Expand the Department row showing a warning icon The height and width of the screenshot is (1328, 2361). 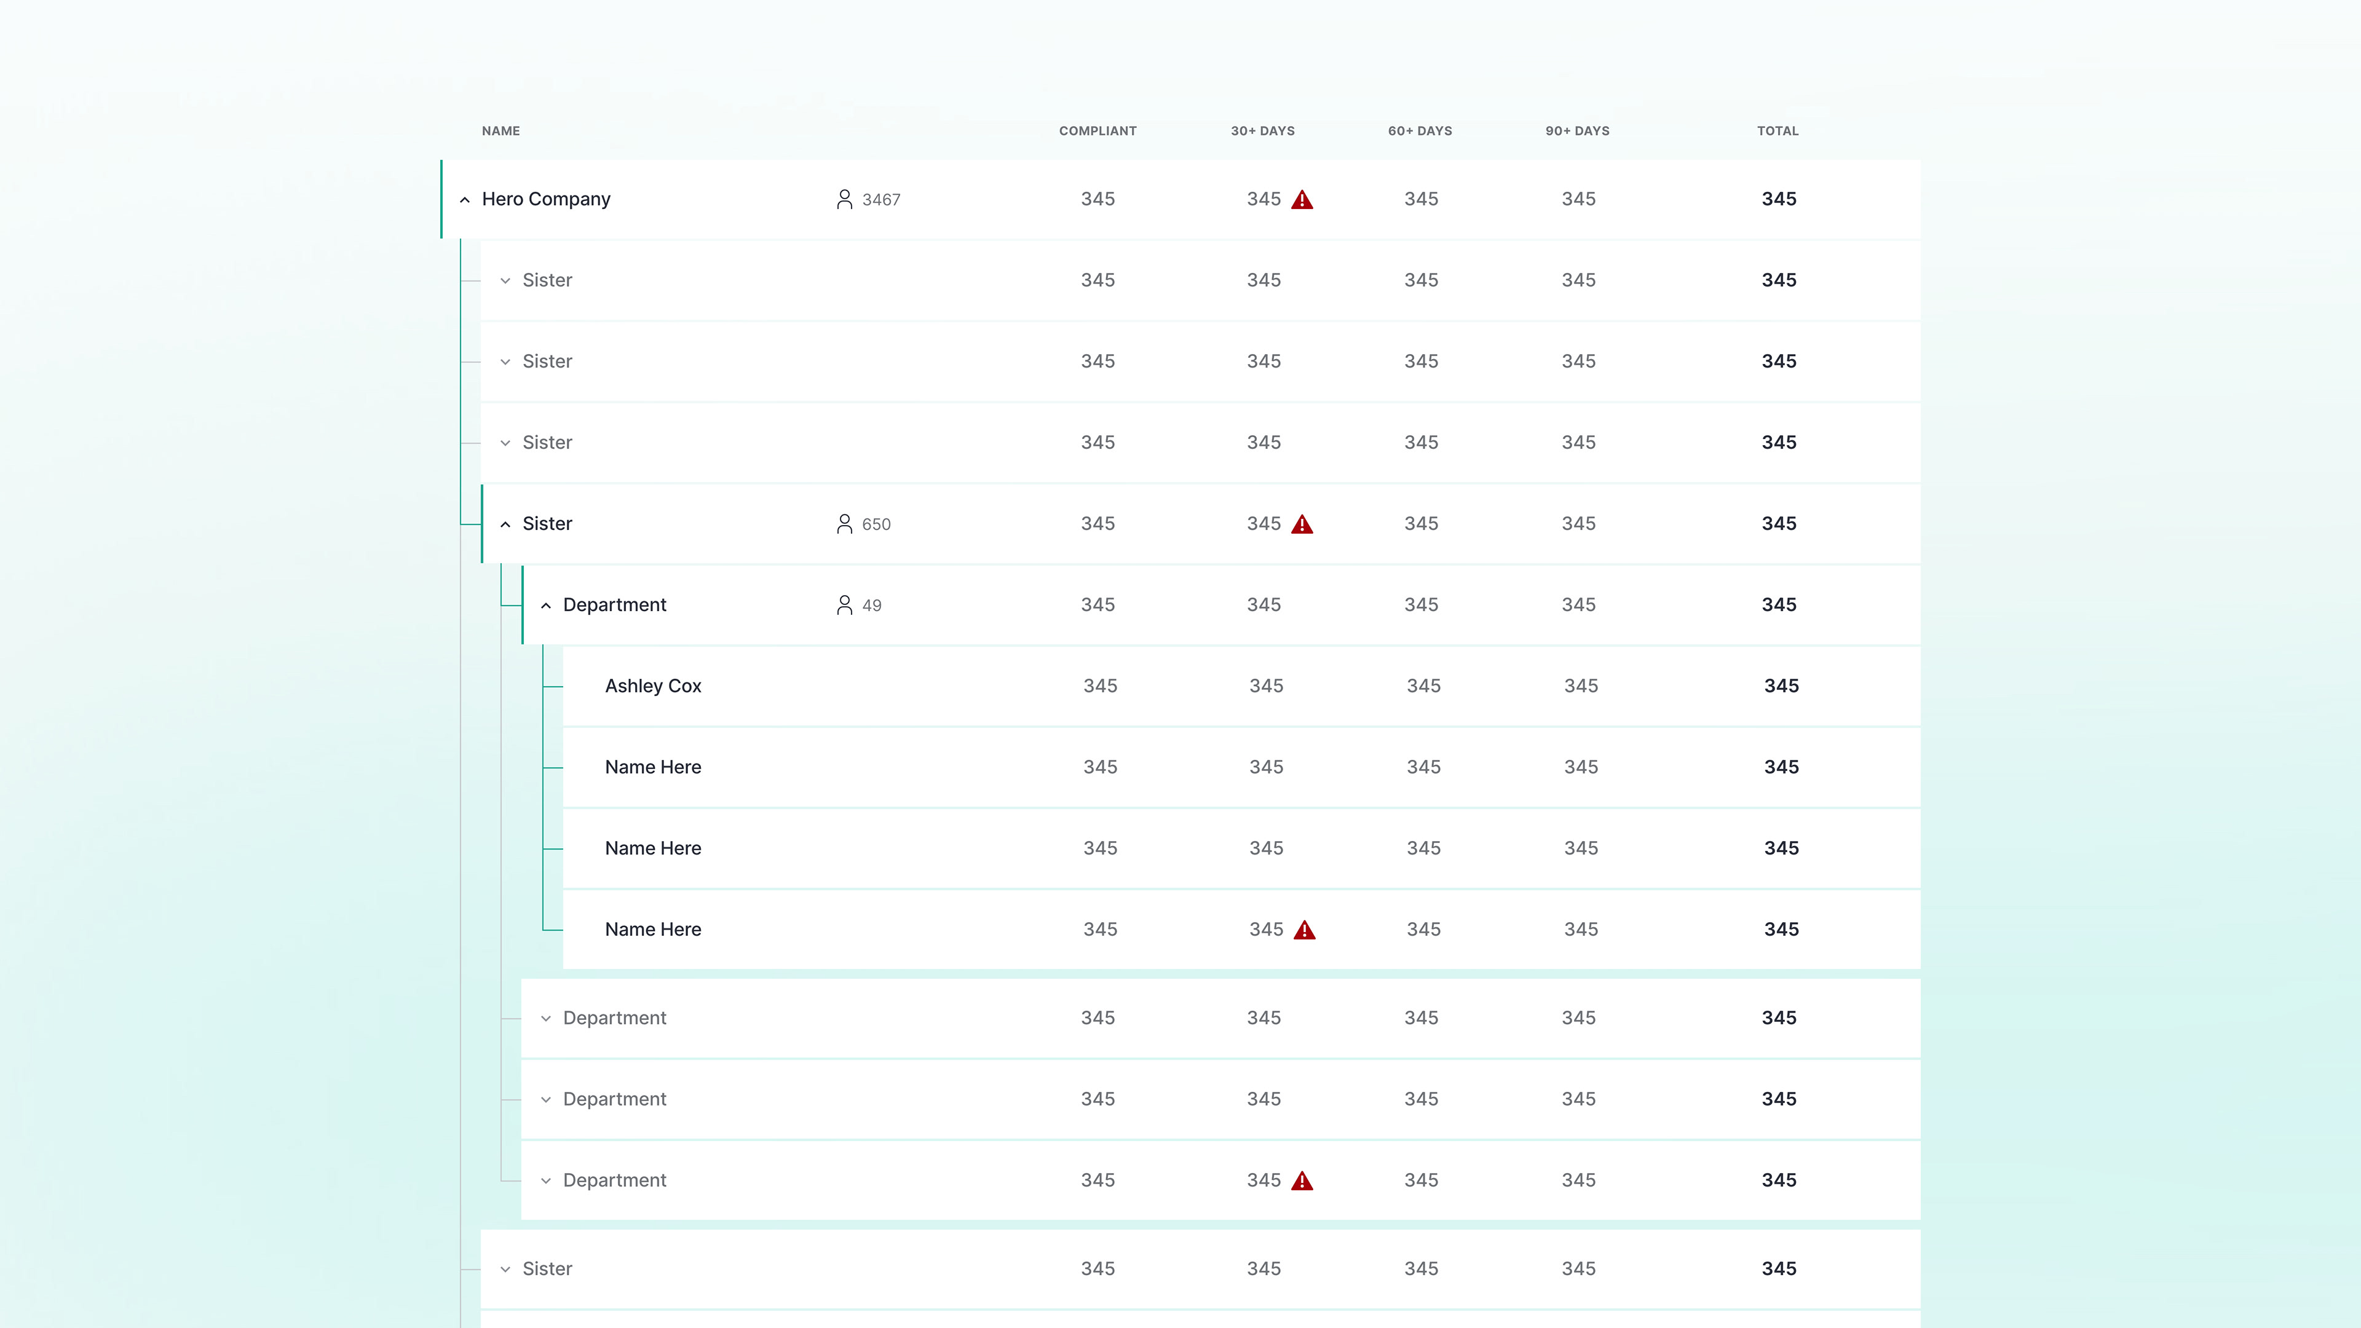click(x=545, y=1180)
